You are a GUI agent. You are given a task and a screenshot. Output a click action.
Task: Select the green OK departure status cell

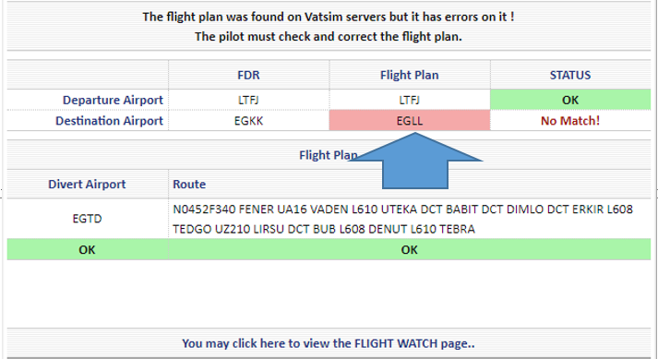click(570, 100)
